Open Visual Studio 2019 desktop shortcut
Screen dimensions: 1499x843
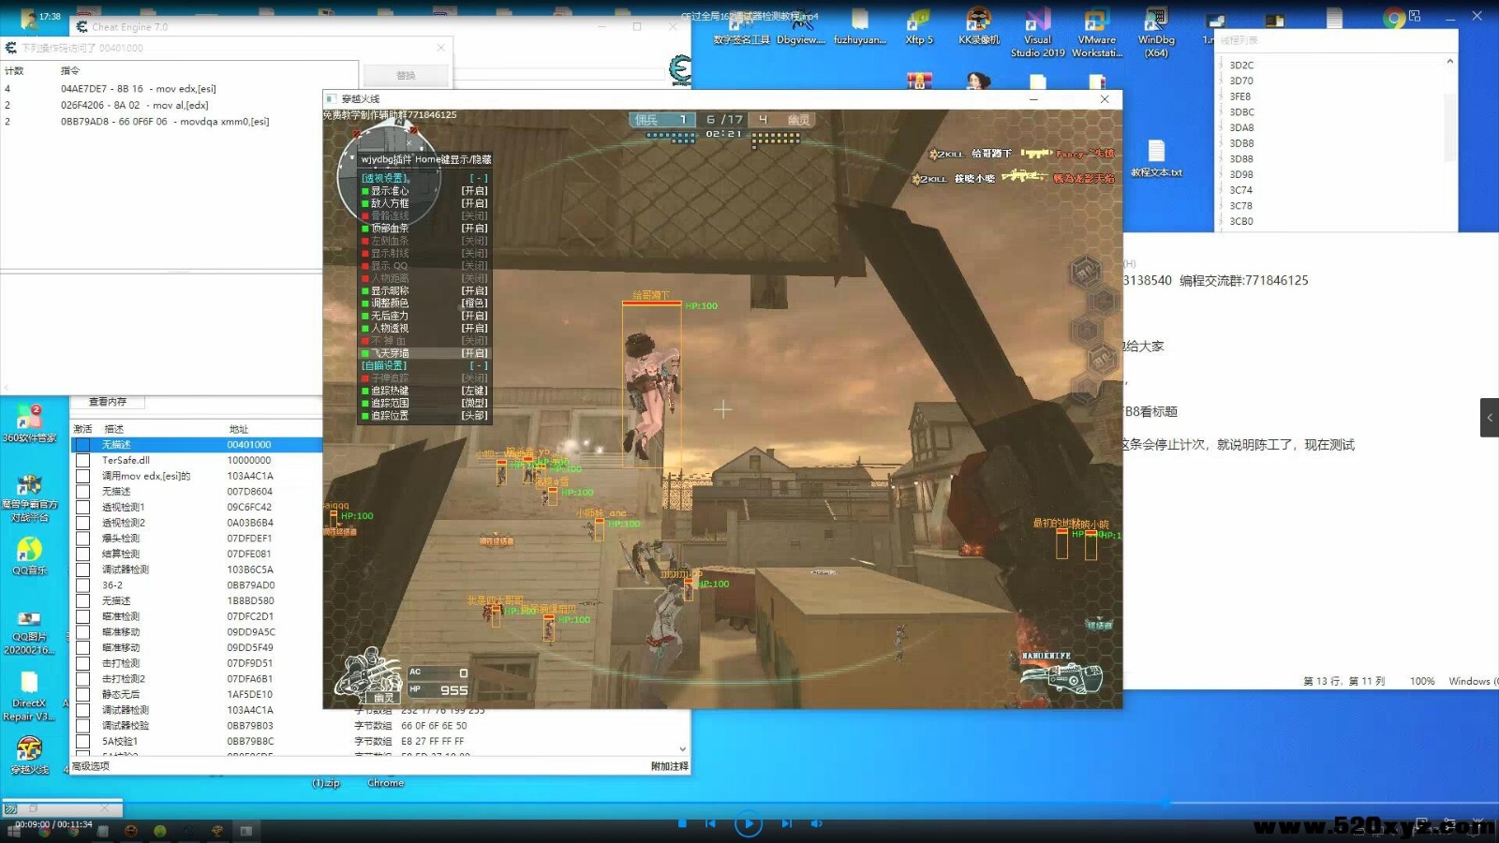point(1037,33)
